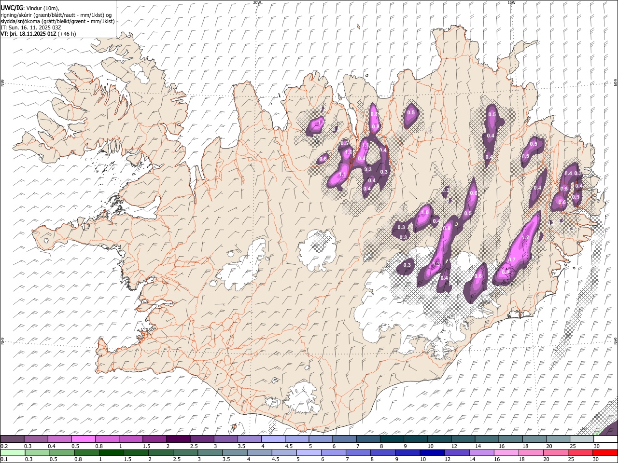This screenshot has width=618, height=463.
Task: Click the '0.2' label in top legend row
Action: pyautogui.click(x=4, y=446)
